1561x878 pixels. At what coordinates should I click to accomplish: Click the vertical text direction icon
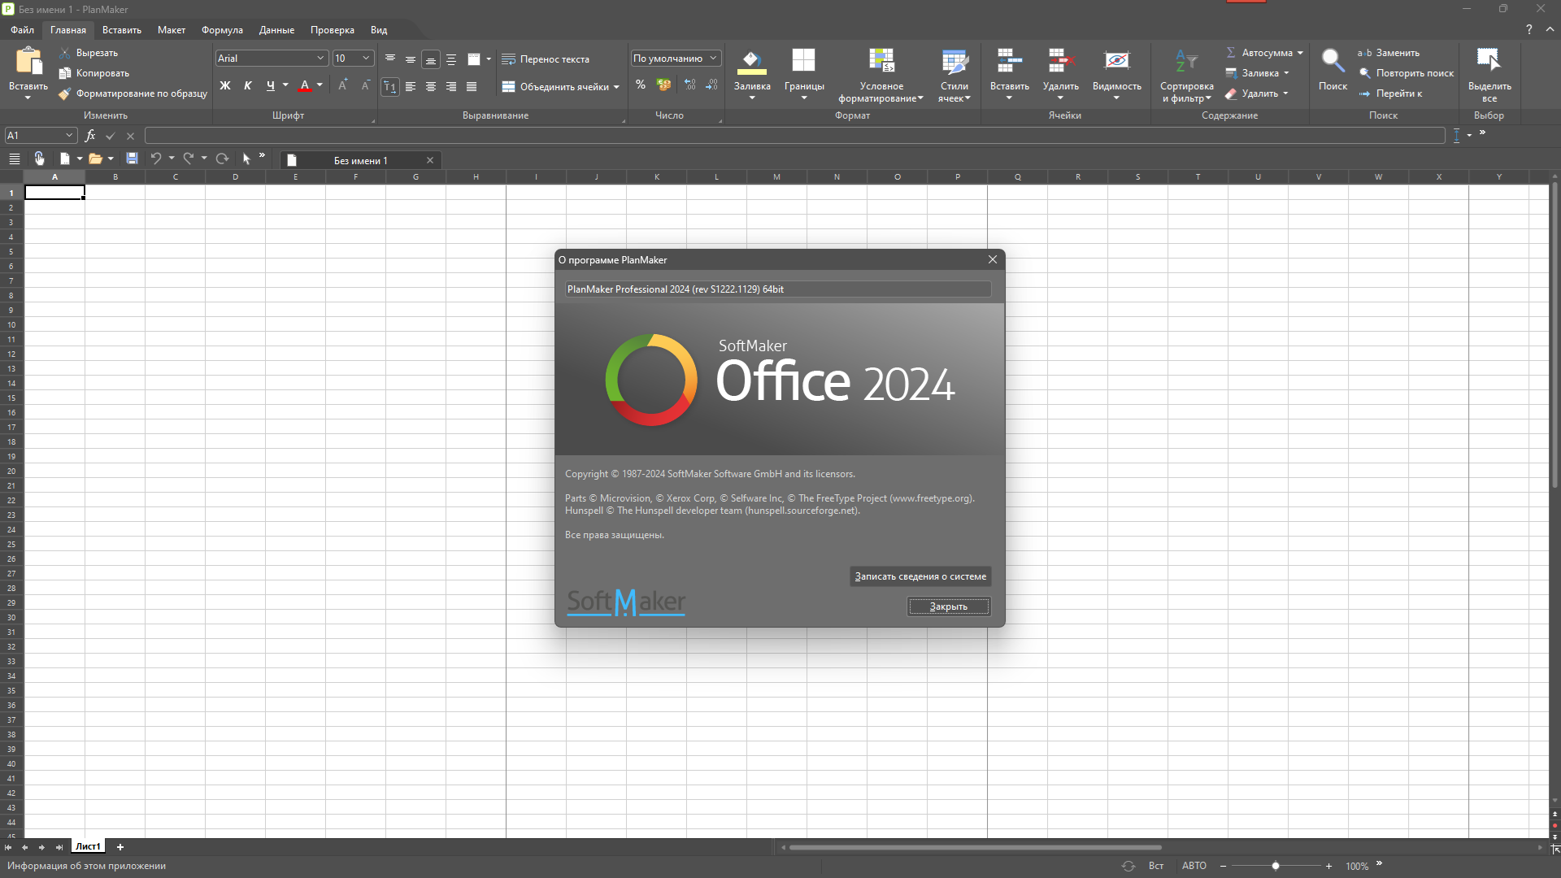390,86
